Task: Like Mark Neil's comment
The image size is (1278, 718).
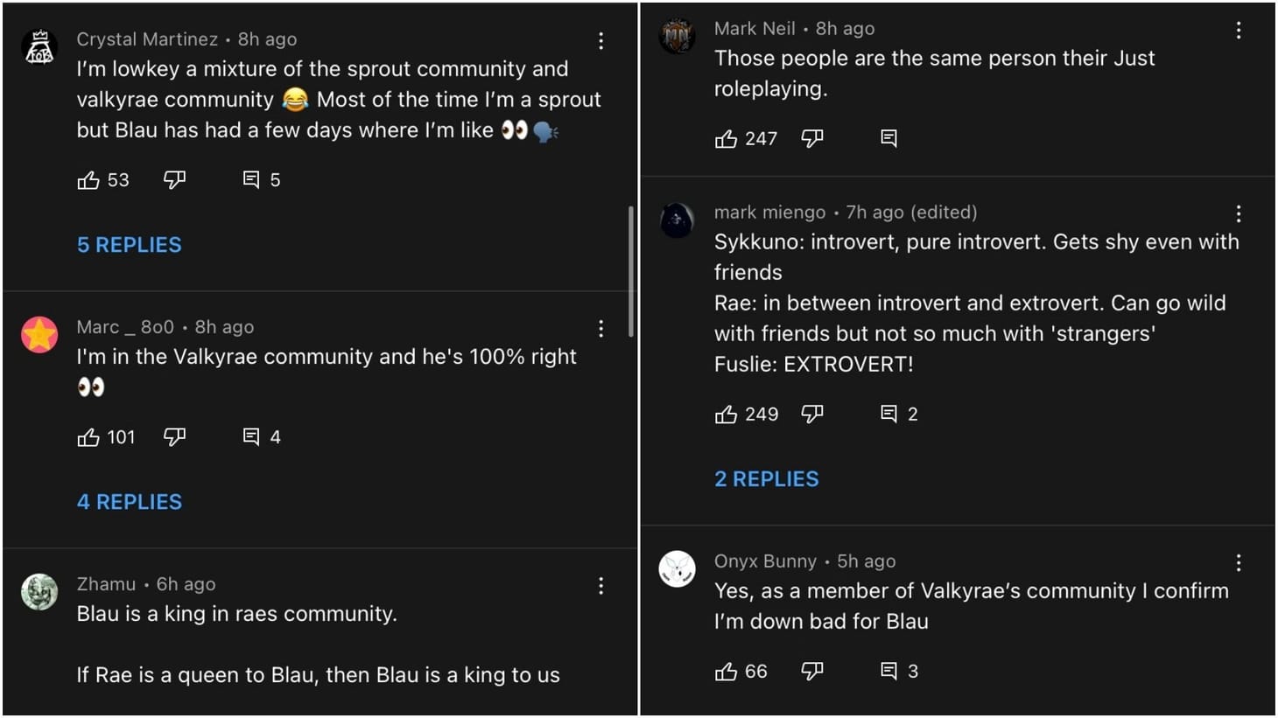Action: pyautogui.click(x=727, y=138)
